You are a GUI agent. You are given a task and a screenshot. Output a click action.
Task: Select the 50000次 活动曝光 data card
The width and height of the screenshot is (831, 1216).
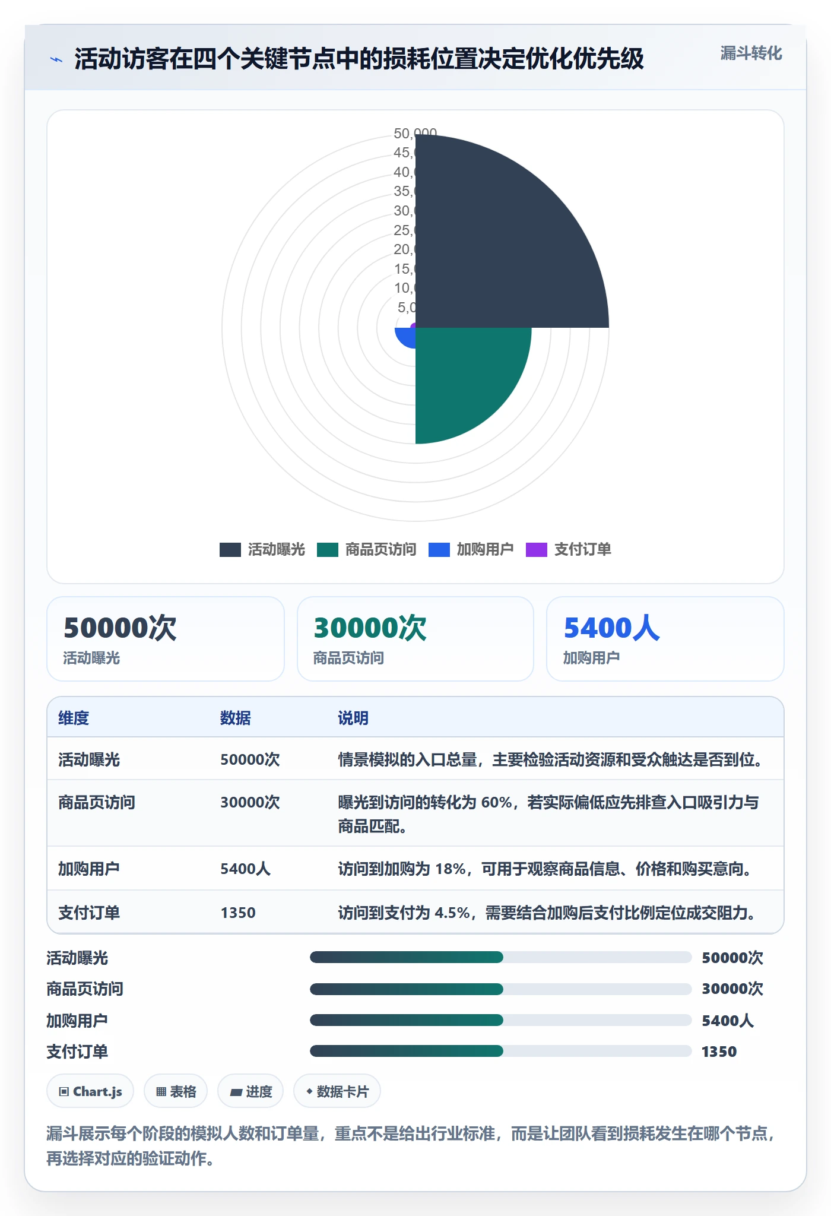tap(166, 639)
